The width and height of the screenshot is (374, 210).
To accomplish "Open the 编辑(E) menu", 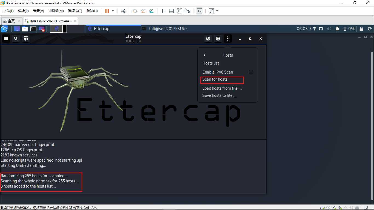I will point(23,11).
